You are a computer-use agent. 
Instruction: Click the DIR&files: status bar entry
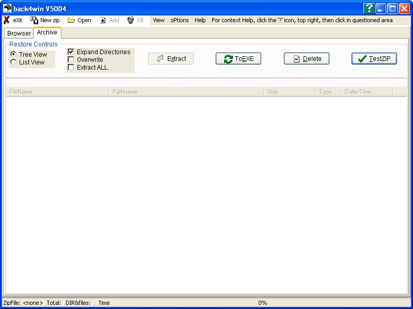(x=78, y=303)
